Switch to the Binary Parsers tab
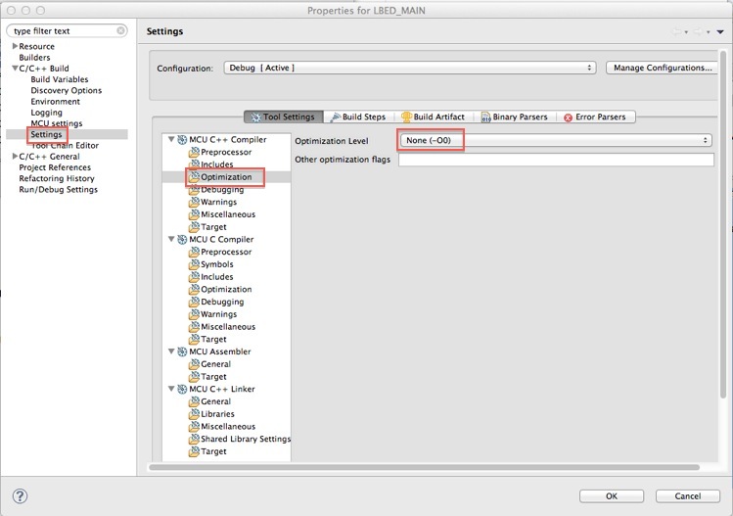733x516 pixels. [520, 117]
